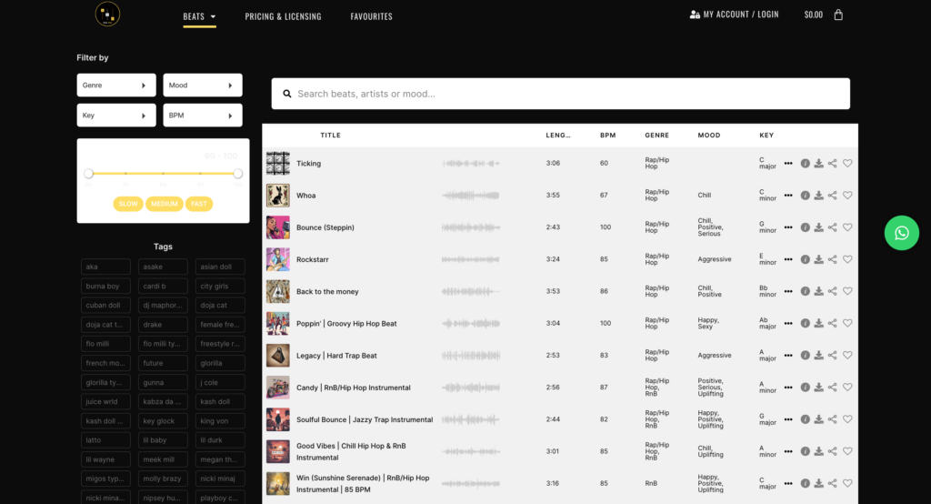Expand the Genre filter dropdown
931x504 pixels.
tap(116, 86)
